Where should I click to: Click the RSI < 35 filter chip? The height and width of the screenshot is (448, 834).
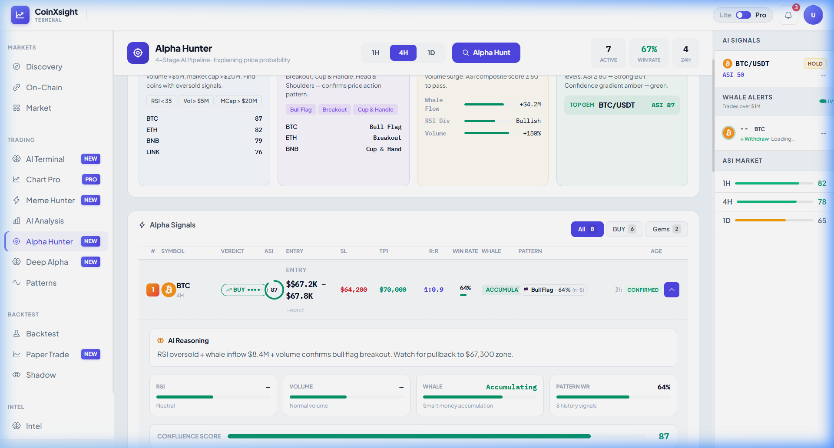click(161, 101)
